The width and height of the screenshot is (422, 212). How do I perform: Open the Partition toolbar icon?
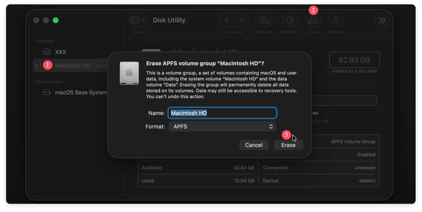(290, 20)
